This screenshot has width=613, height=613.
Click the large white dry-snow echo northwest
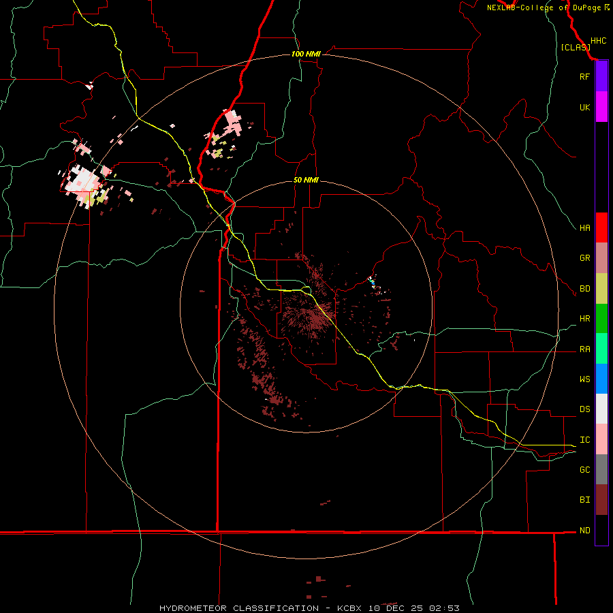coord(82,180)
